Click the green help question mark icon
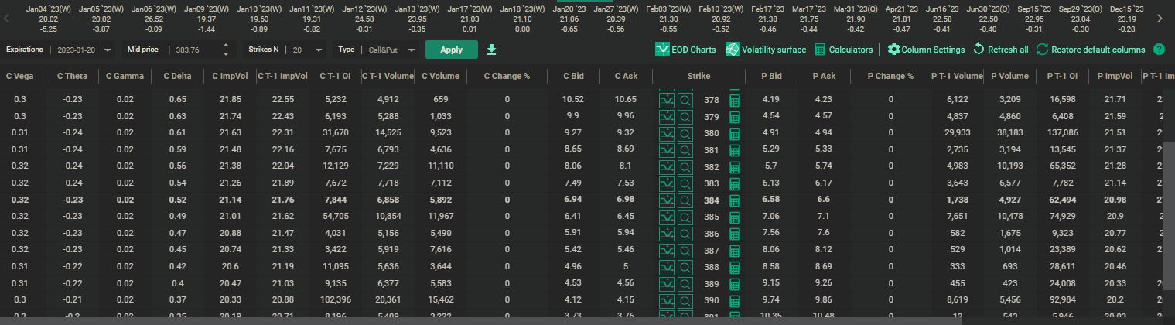The height and width of the screenshot is (325, 1175). 1159,50
